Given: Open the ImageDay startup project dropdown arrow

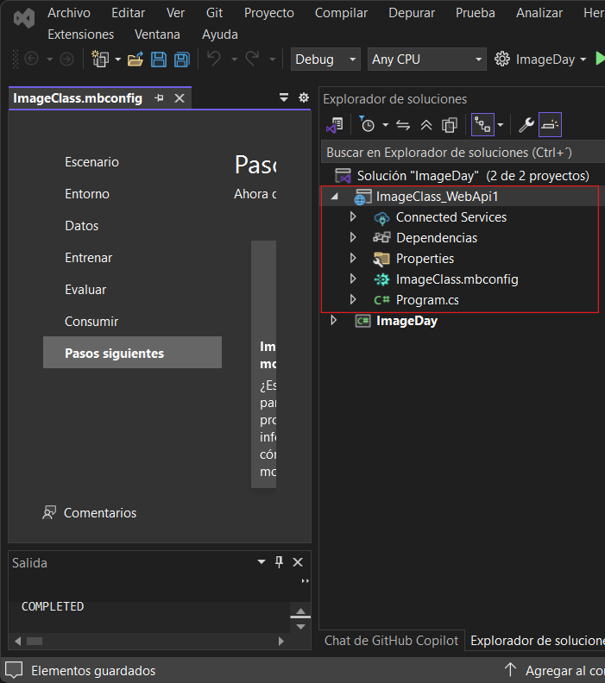Looking at the screenshot, I should (583, 60).
